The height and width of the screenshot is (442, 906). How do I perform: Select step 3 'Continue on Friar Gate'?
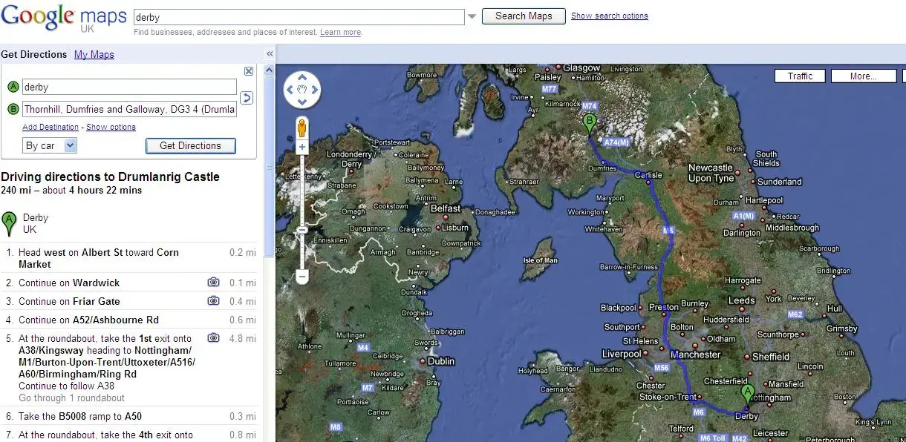pos(131,301)
